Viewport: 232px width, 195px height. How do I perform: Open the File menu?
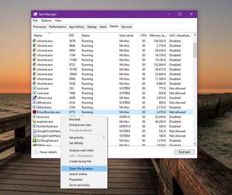pos(35,21)
